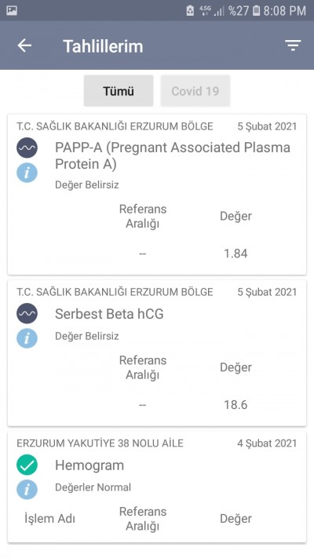Select the Tümü tab
Viewport: 314px width, 558px height.
(119, 91)
